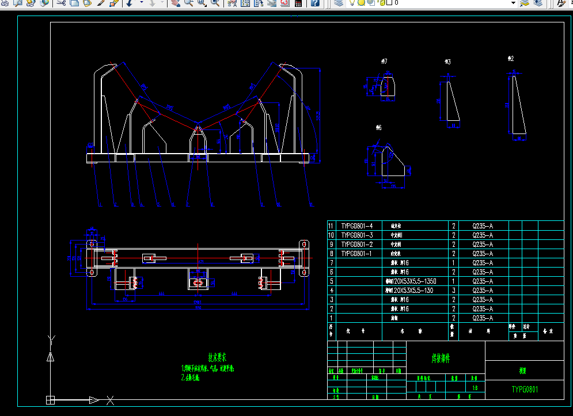Click the greyed Redo arrow
The width and height of the screenshot is (573, 416).
point(152,3)
